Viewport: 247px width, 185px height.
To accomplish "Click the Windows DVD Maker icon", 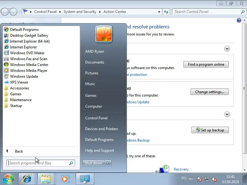I will coord(6,53).
